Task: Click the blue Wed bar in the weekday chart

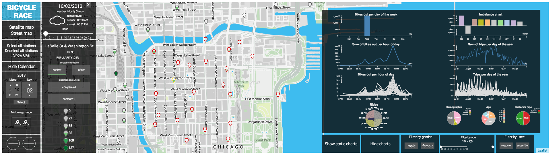Action: click(367, 26)
